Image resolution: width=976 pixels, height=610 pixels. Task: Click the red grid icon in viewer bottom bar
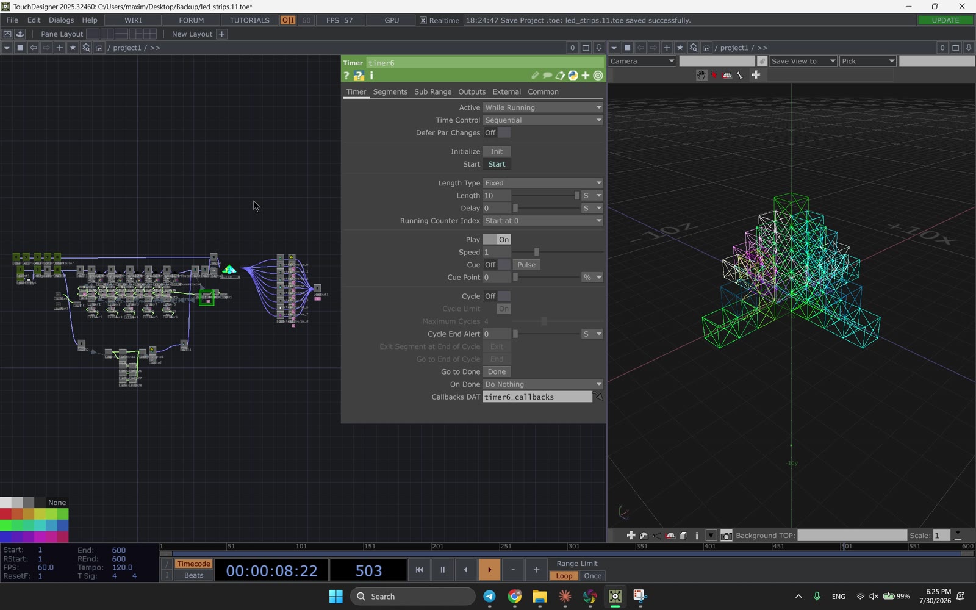pyautogui.click(x=670, y=536)
